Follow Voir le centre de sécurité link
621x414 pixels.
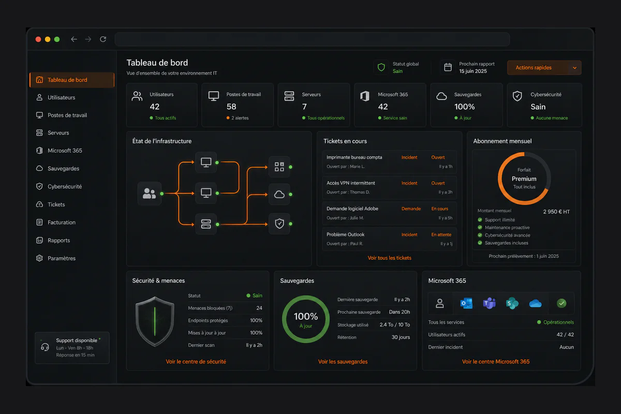click(196, 362)
